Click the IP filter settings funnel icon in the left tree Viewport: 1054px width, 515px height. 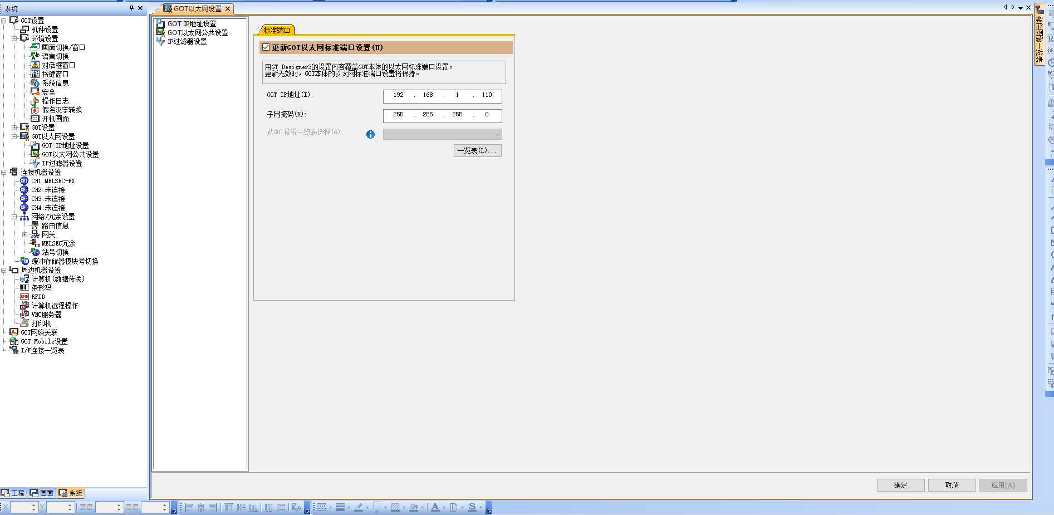click(35, 163)
